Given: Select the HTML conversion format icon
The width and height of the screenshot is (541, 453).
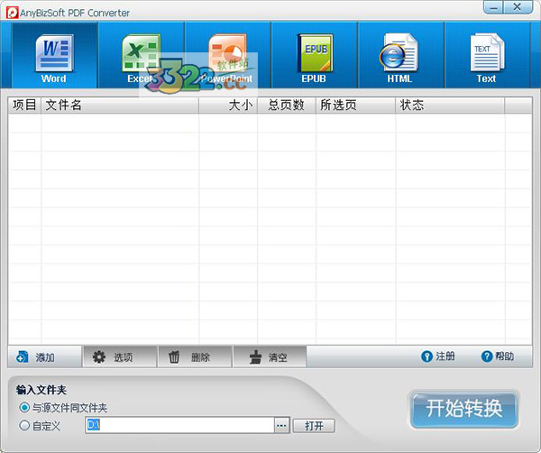Looking at the screenshot, I should click(401, 55).
